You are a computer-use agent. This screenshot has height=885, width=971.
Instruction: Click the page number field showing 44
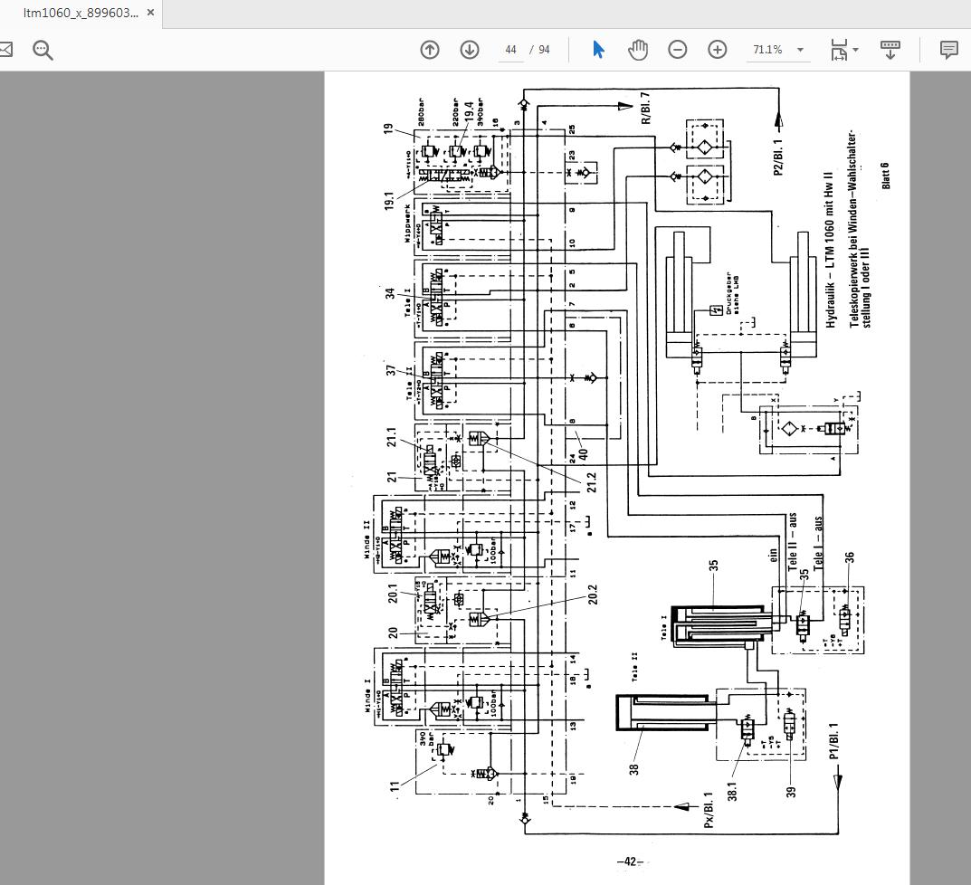[x=511, y=50]
